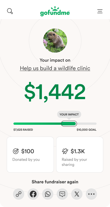Share fundraiser on X
The height and width of the screenshot is (207, 110).
click(x=77, y=194)
